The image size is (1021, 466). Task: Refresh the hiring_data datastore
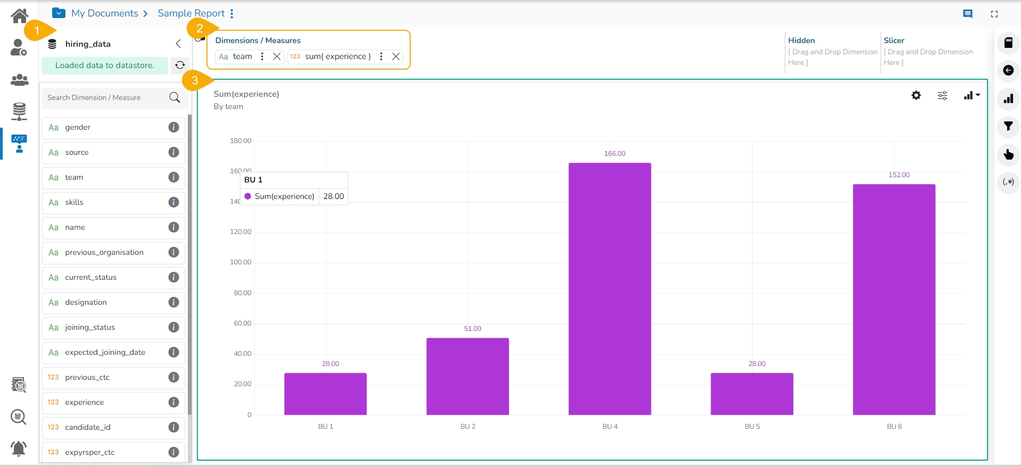click(x=180, y=65)
